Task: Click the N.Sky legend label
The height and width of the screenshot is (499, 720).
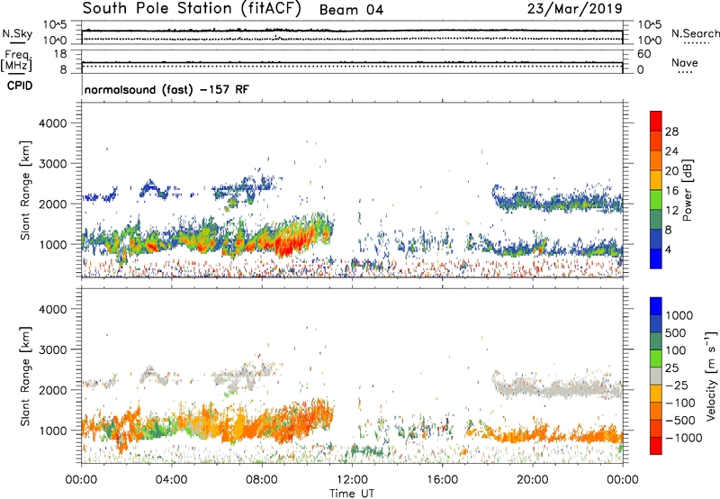Action: point(17,33)
